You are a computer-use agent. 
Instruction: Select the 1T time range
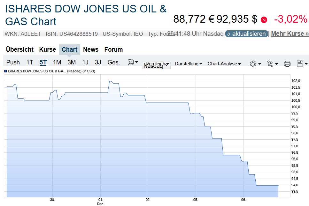coord(30,63)
